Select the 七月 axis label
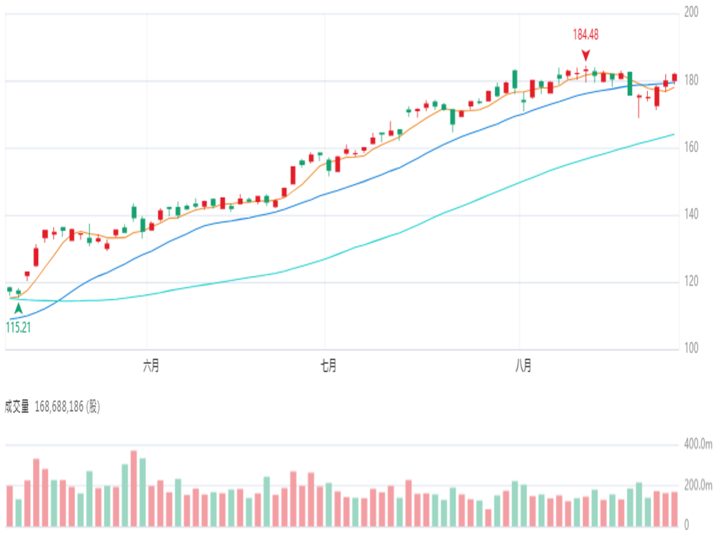This screenshot has width=716, height=537. pyautogui.click(x=328, y=366)
